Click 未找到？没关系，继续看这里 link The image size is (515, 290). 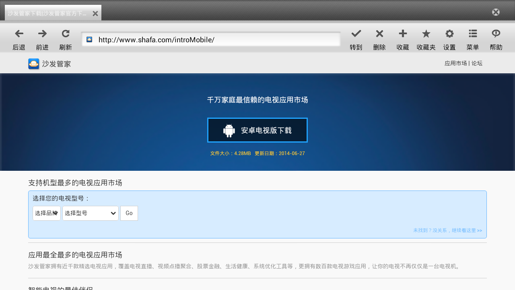tap(447, 230)
